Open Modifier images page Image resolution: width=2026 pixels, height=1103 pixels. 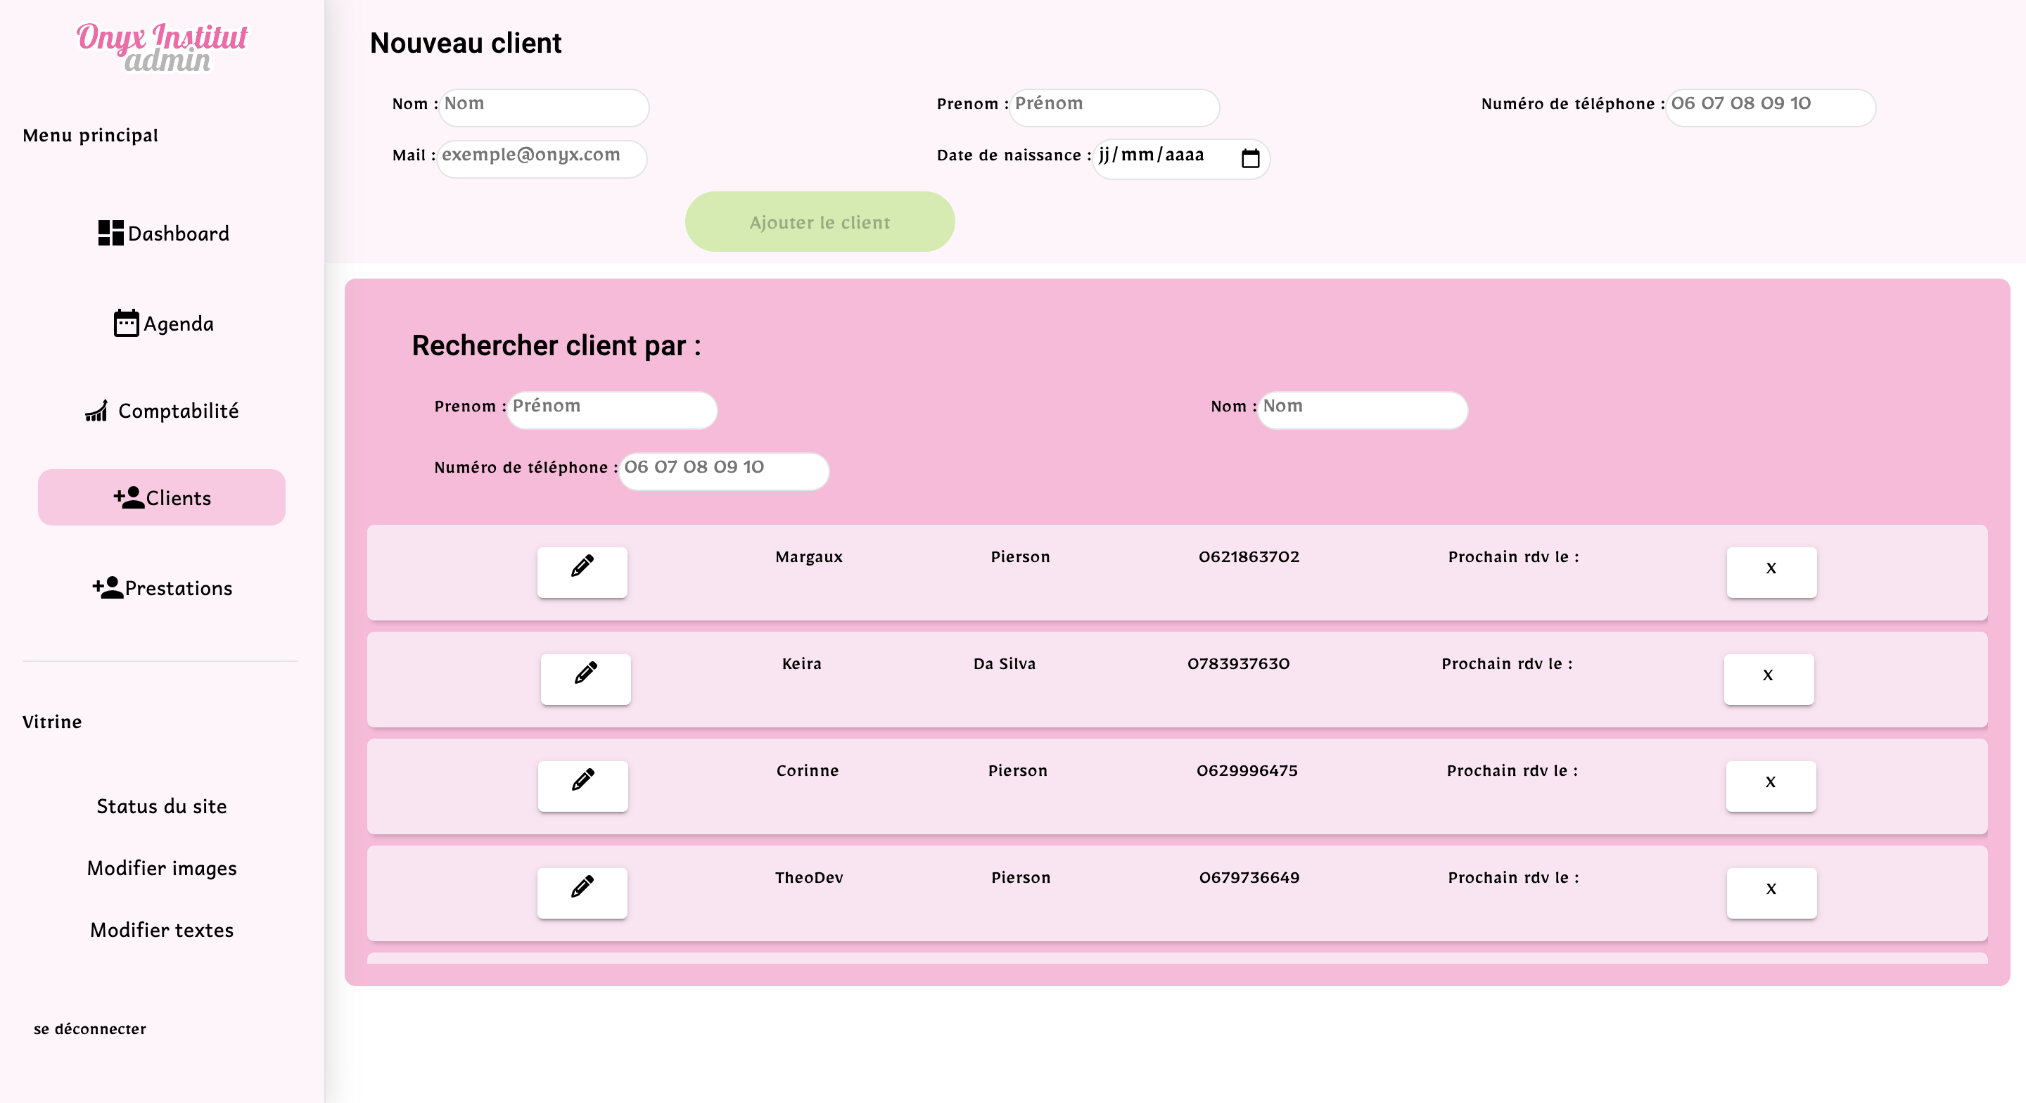click(x=161, y=868)
